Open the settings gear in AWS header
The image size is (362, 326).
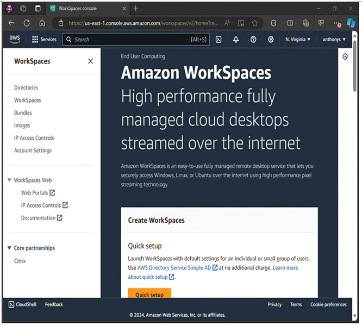pyautogui.click(x=271, y=40)
